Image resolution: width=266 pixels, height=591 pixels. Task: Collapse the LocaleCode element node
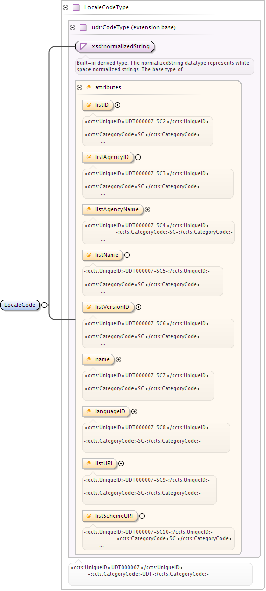45,305
